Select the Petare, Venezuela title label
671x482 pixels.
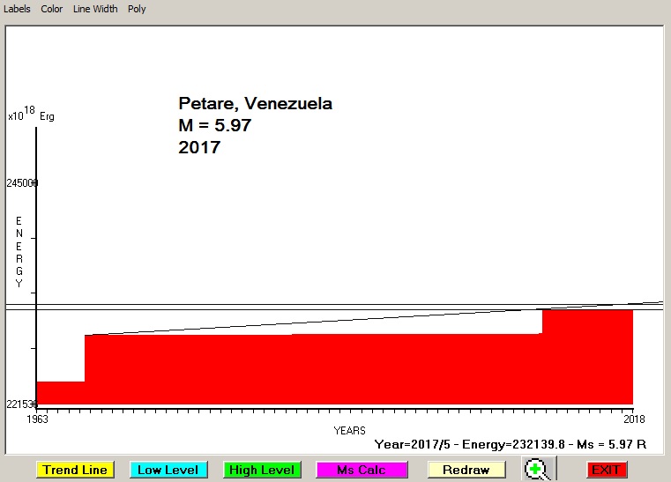coord(255,104)
